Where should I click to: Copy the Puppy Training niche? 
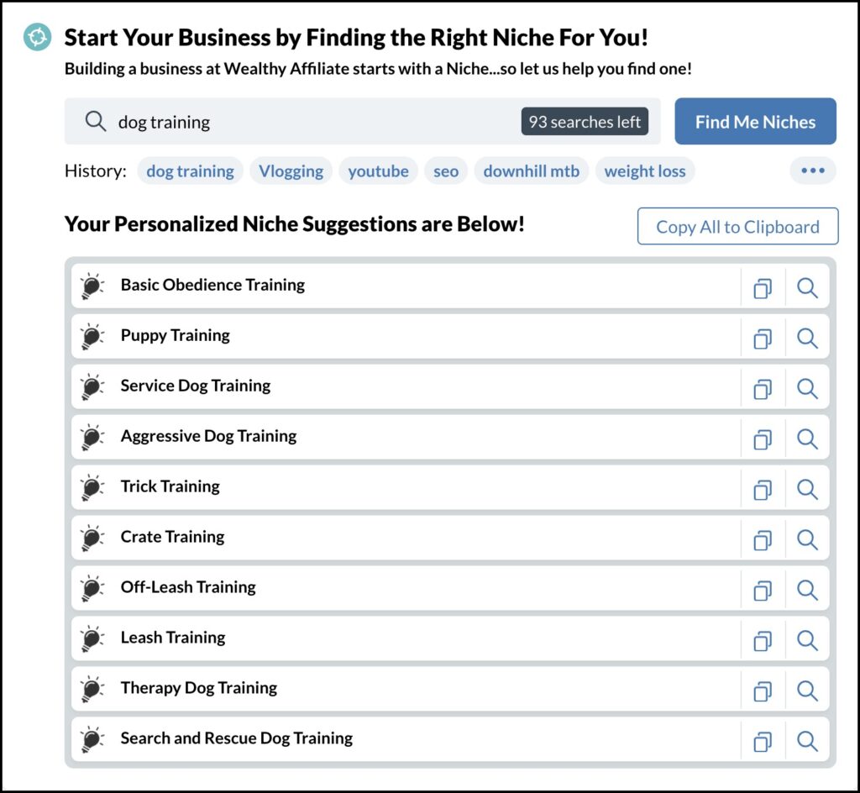[x=763, y=339]
